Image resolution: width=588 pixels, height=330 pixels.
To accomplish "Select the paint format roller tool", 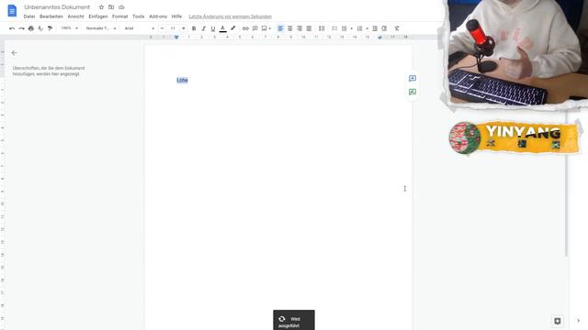I will tap(50, 28).
